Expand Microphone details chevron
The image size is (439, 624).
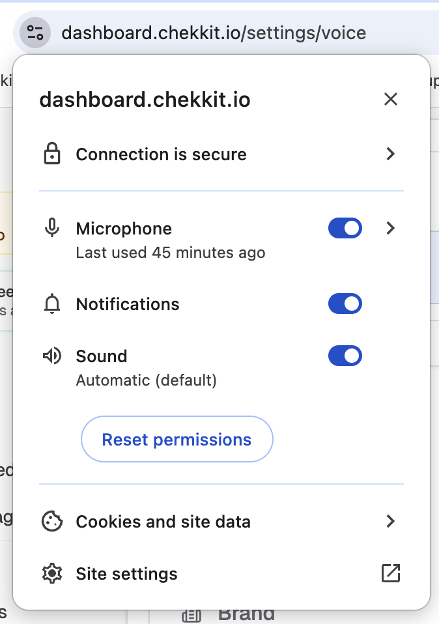tap(391, 228)
